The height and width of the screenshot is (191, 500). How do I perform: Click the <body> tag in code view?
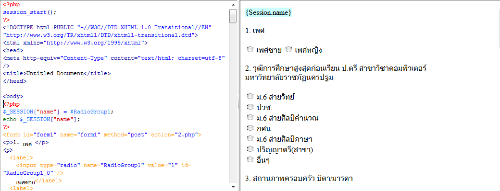pos(13,96)
